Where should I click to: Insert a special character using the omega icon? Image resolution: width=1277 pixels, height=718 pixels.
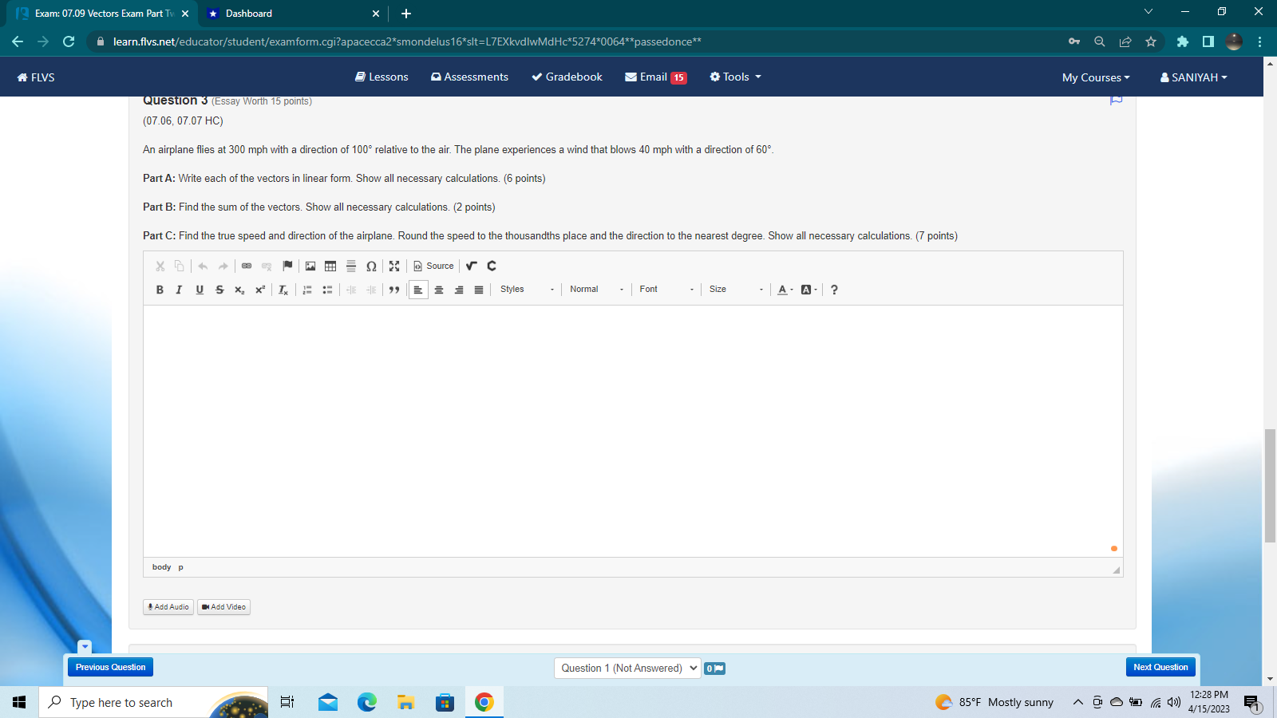click(x=371, y=266)
